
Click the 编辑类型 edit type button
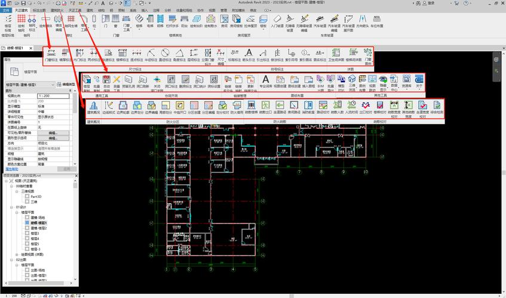[x=68, y=85]
